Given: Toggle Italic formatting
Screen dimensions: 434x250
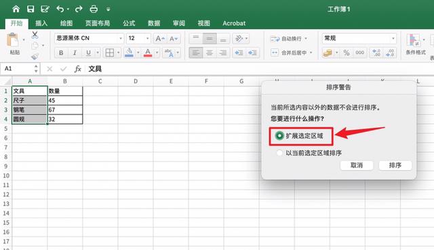Looking at the screenshot, I should click(x=75, y=53).
